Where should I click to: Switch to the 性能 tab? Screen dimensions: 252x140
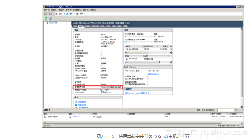[x=103, y=26]
